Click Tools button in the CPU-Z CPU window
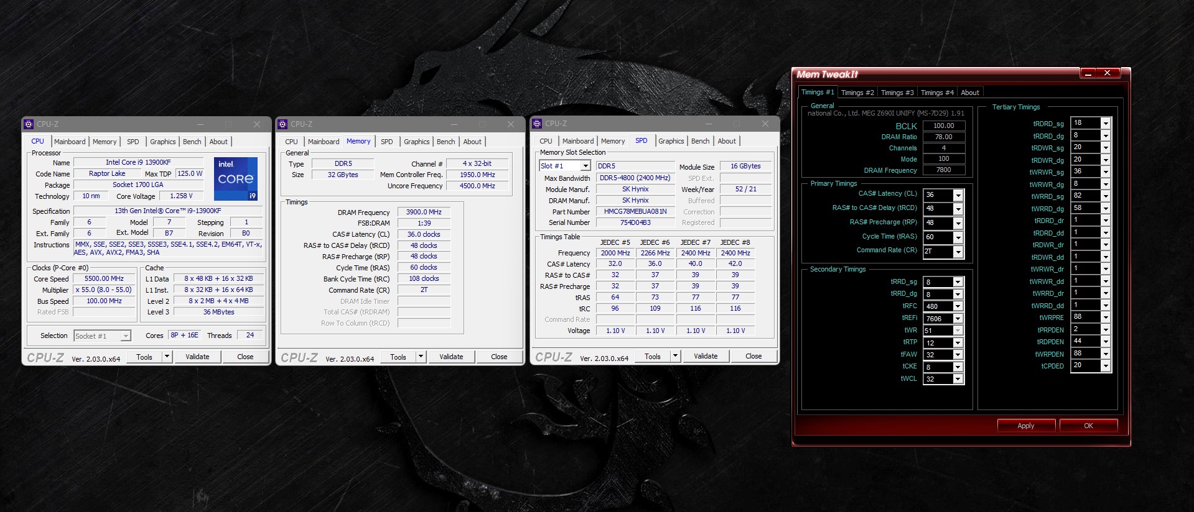Image resolution: width=1194 pixels, height=512 pixels. click(x=144, y=357)
